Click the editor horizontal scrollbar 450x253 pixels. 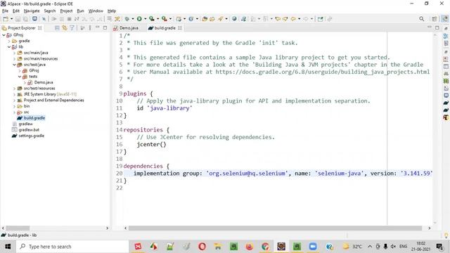pyautogui.click(x=275, y=228)
